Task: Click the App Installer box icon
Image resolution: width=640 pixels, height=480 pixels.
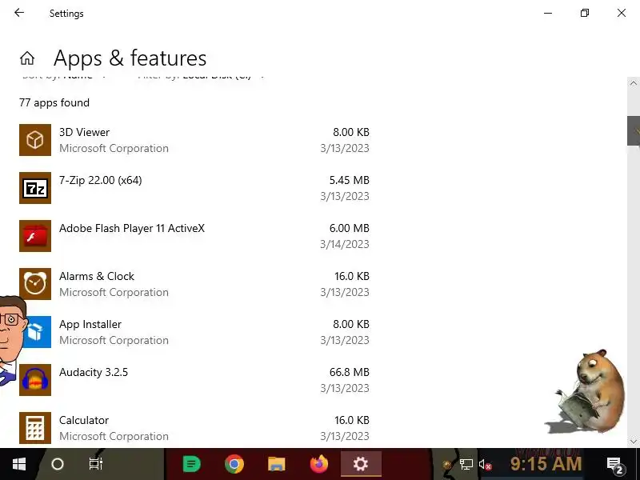Action: pos(37,332)
